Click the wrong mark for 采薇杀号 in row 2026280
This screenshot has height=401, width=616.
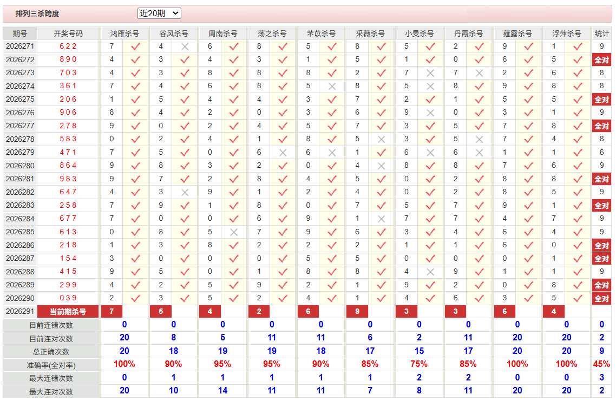[381, 166]
